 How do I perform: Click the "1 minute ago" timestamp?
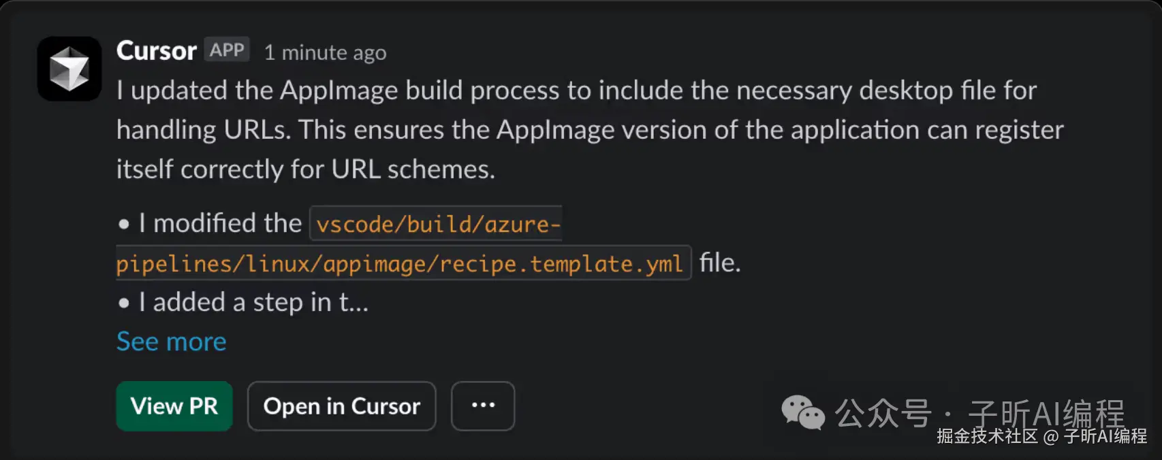coord(325,52)
